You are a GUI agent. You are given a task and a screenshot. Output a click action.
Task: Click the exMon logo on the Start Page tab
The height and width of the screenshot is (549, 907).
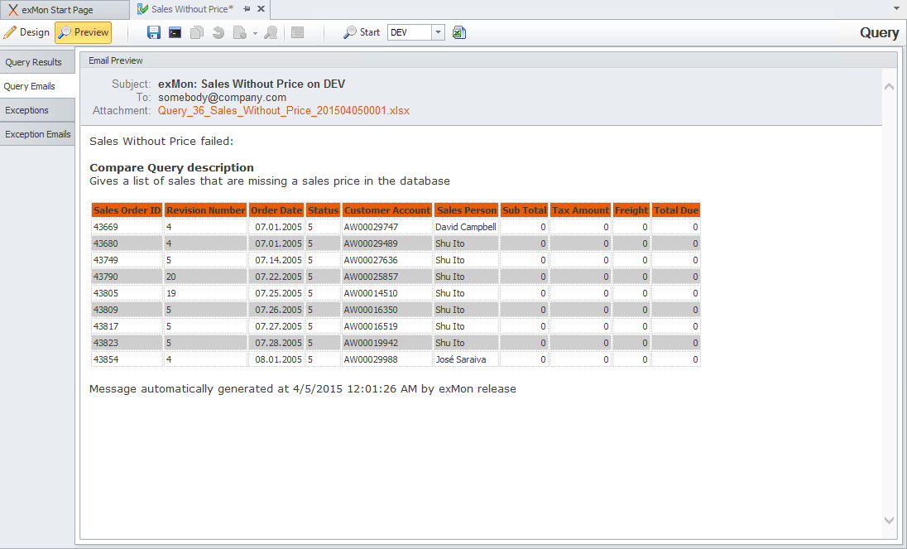[x=12, y=10]
